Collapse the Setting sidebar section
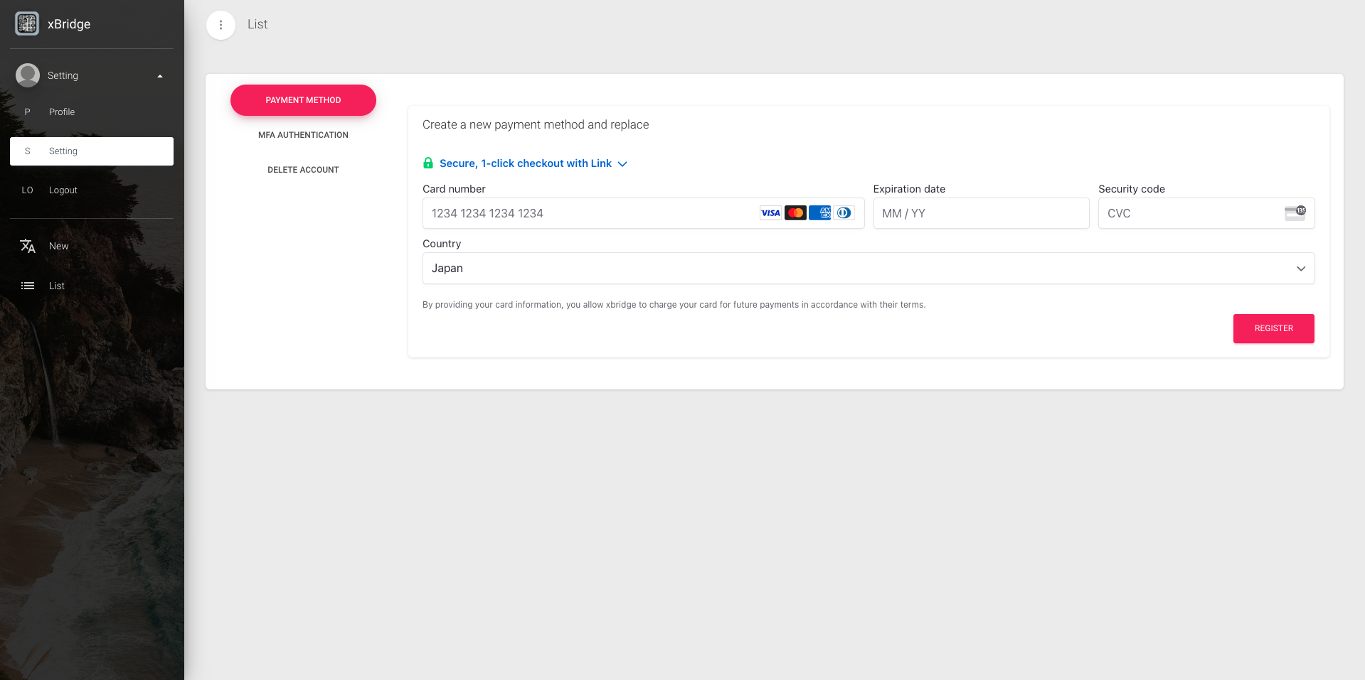Viewport: 1365px width, 680px height. (x=160, y=76)
